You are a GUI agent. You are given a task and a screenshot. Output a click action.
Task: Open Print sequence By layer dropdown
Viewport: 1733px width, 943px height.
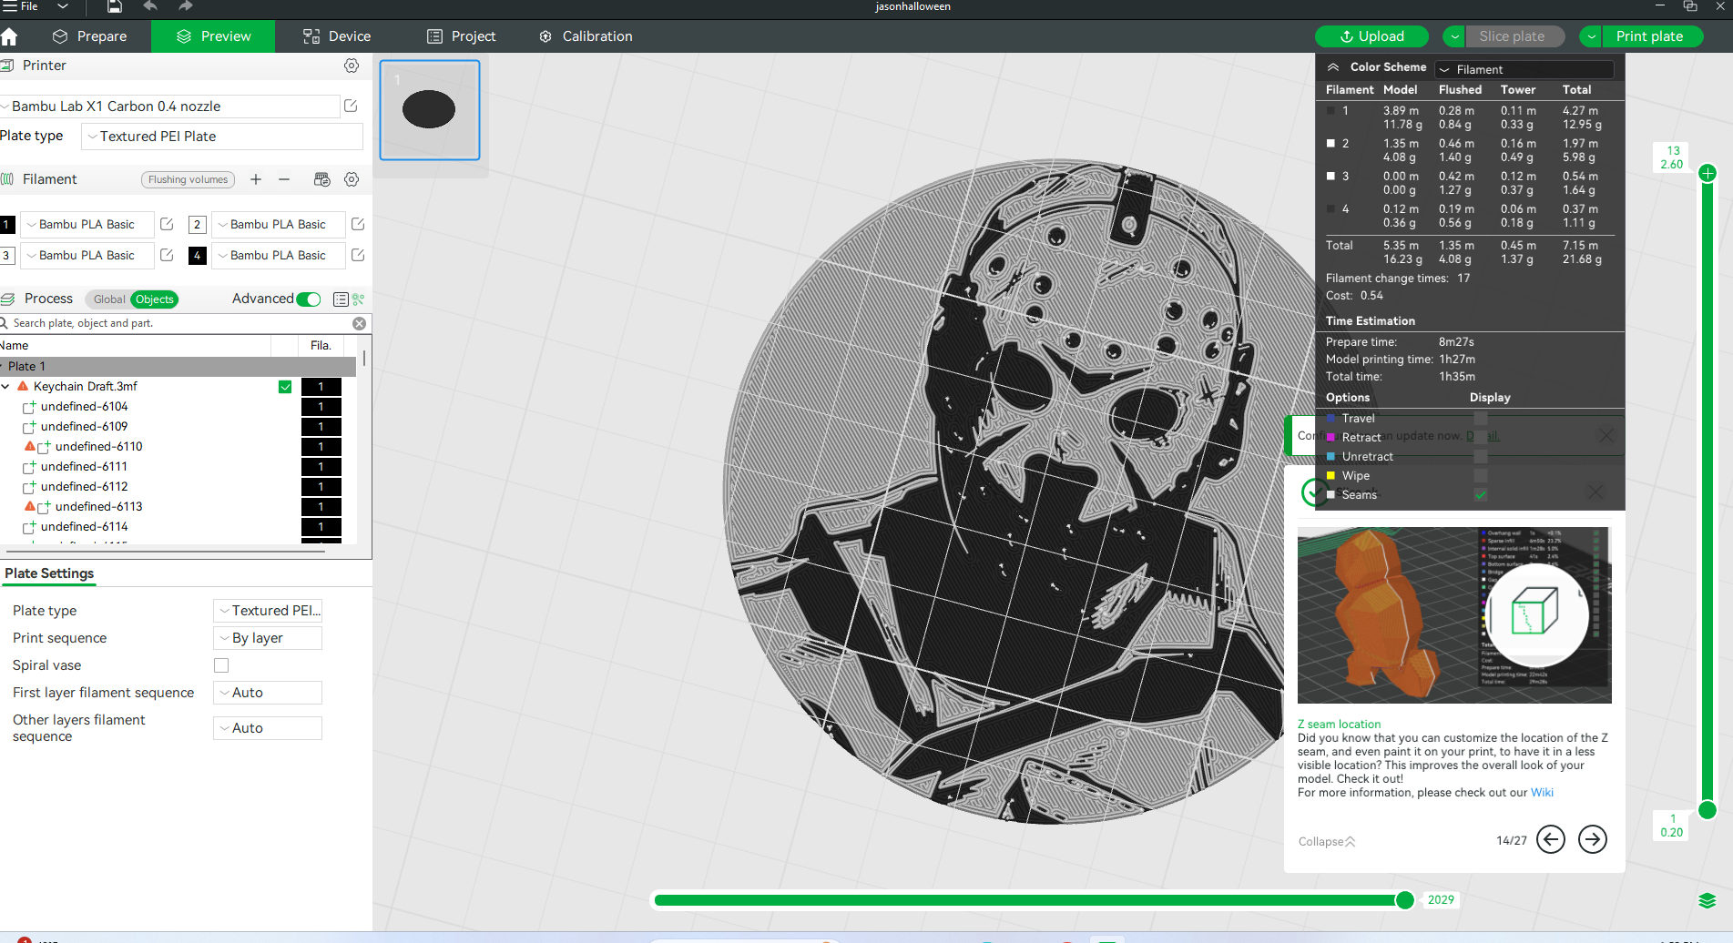click(268, 638)
